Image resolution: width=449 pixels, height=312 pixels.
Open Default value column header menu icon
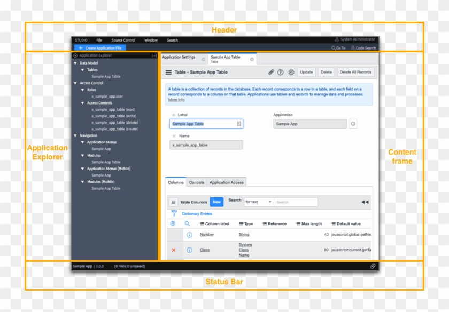pyautogui.click(x=334, y=223)
